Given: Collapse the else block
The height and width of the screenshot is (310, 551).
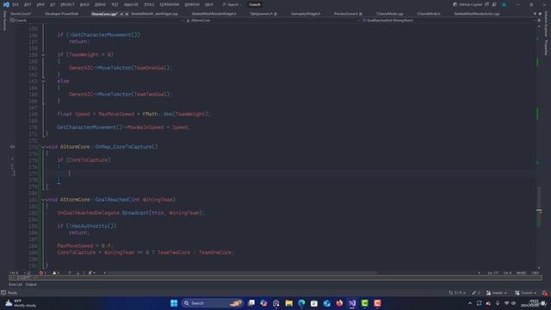Looking at the screenshot, I should pyautogui.click(x=43, y=81).
